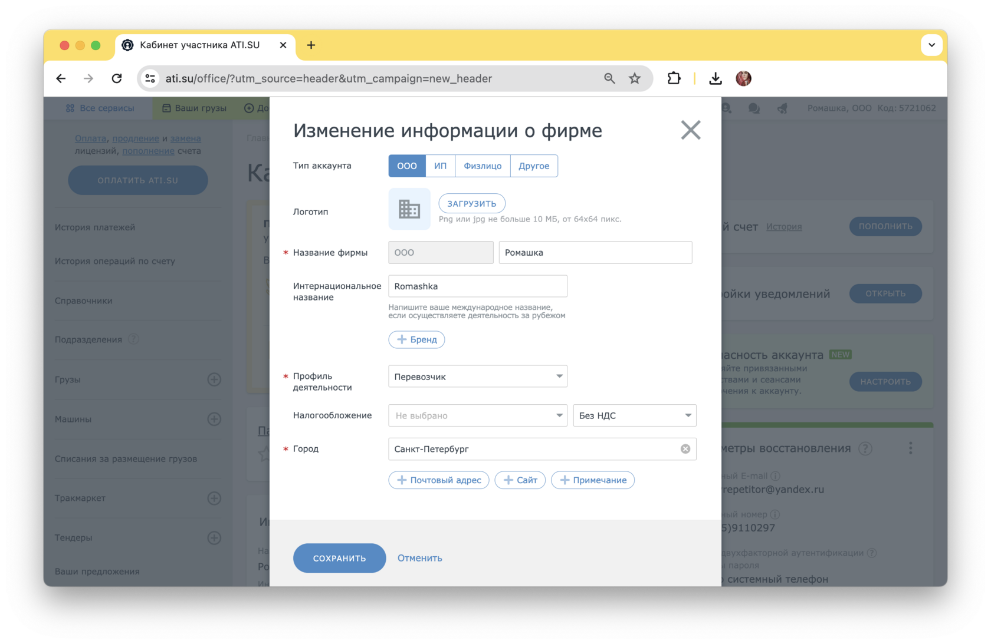
Task: Open the Chrome profile avatar
Action: tap(743, 78)
